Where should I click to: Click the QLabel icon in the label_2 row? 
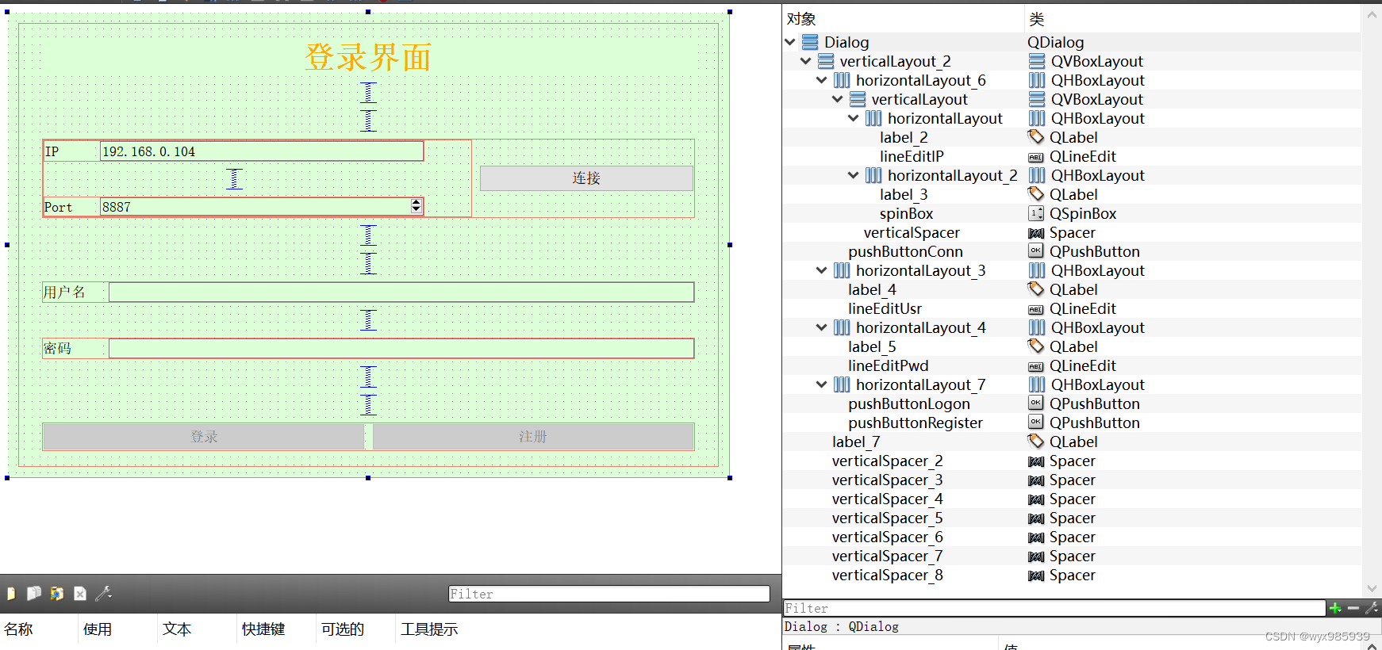click(1036, 137)
